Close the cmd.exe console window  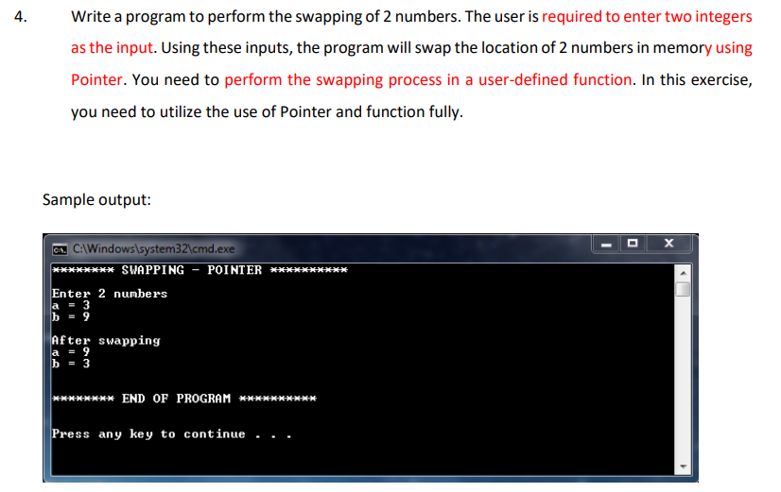click(x=668, y=244)
